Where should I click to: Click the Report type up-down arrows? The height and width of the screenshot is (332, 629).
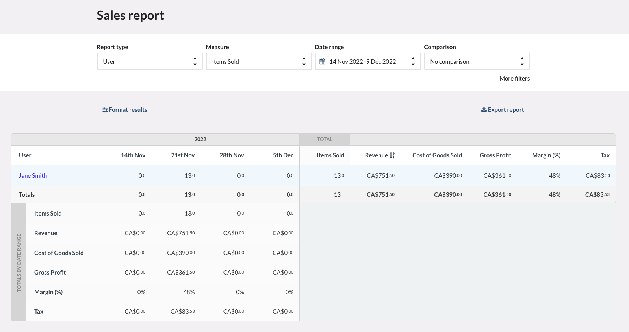tap(195, 61)
